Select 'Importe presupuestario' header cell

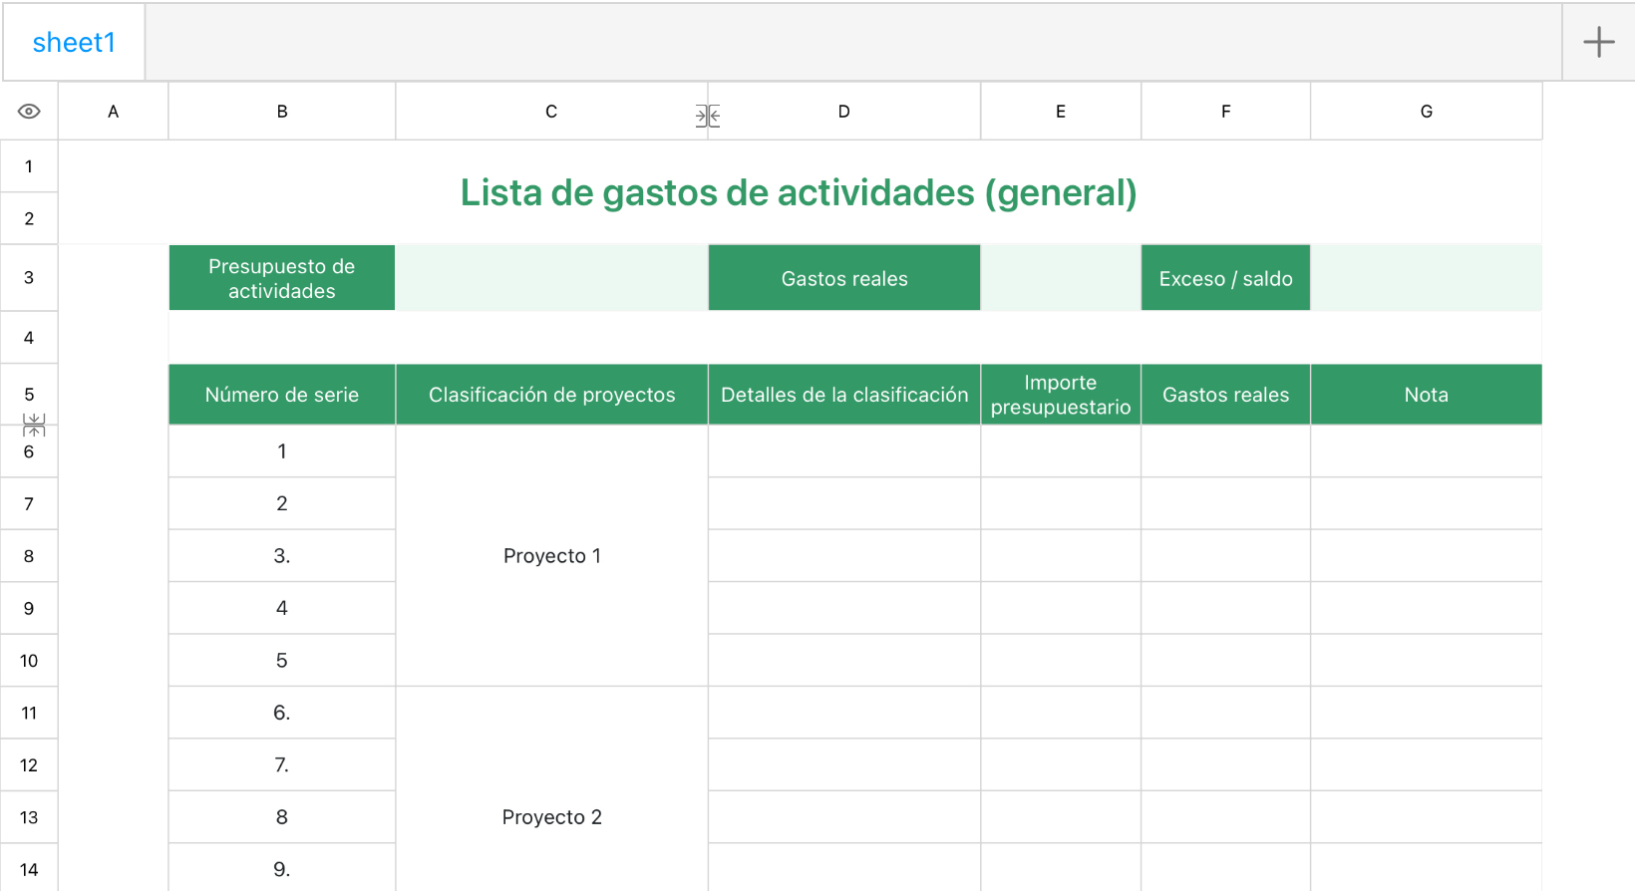pyautogui.click(x=1061, y=395)
